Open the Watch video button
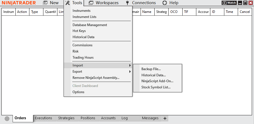254x124 pixels. (x=229, y=3)
